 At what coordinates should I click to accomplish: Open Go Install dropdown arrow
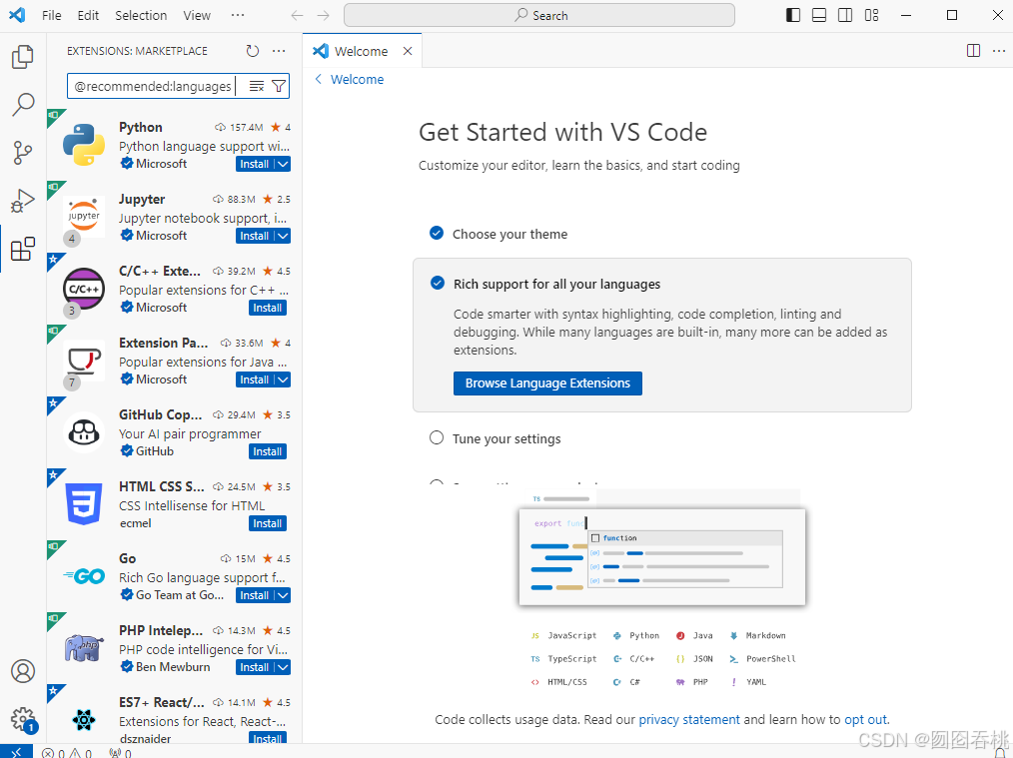pos(283,595)
